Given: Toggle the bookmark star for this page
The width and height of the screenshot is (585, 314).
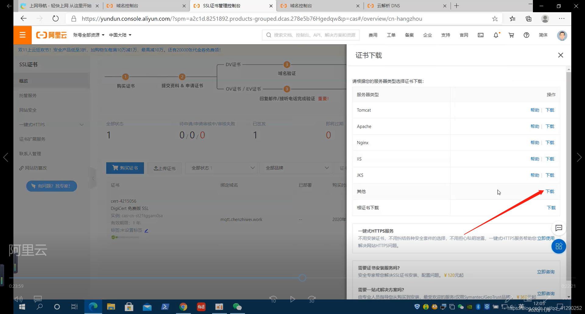Looking at the screenshot, I should pyautogui.click(x=495, y=19).
